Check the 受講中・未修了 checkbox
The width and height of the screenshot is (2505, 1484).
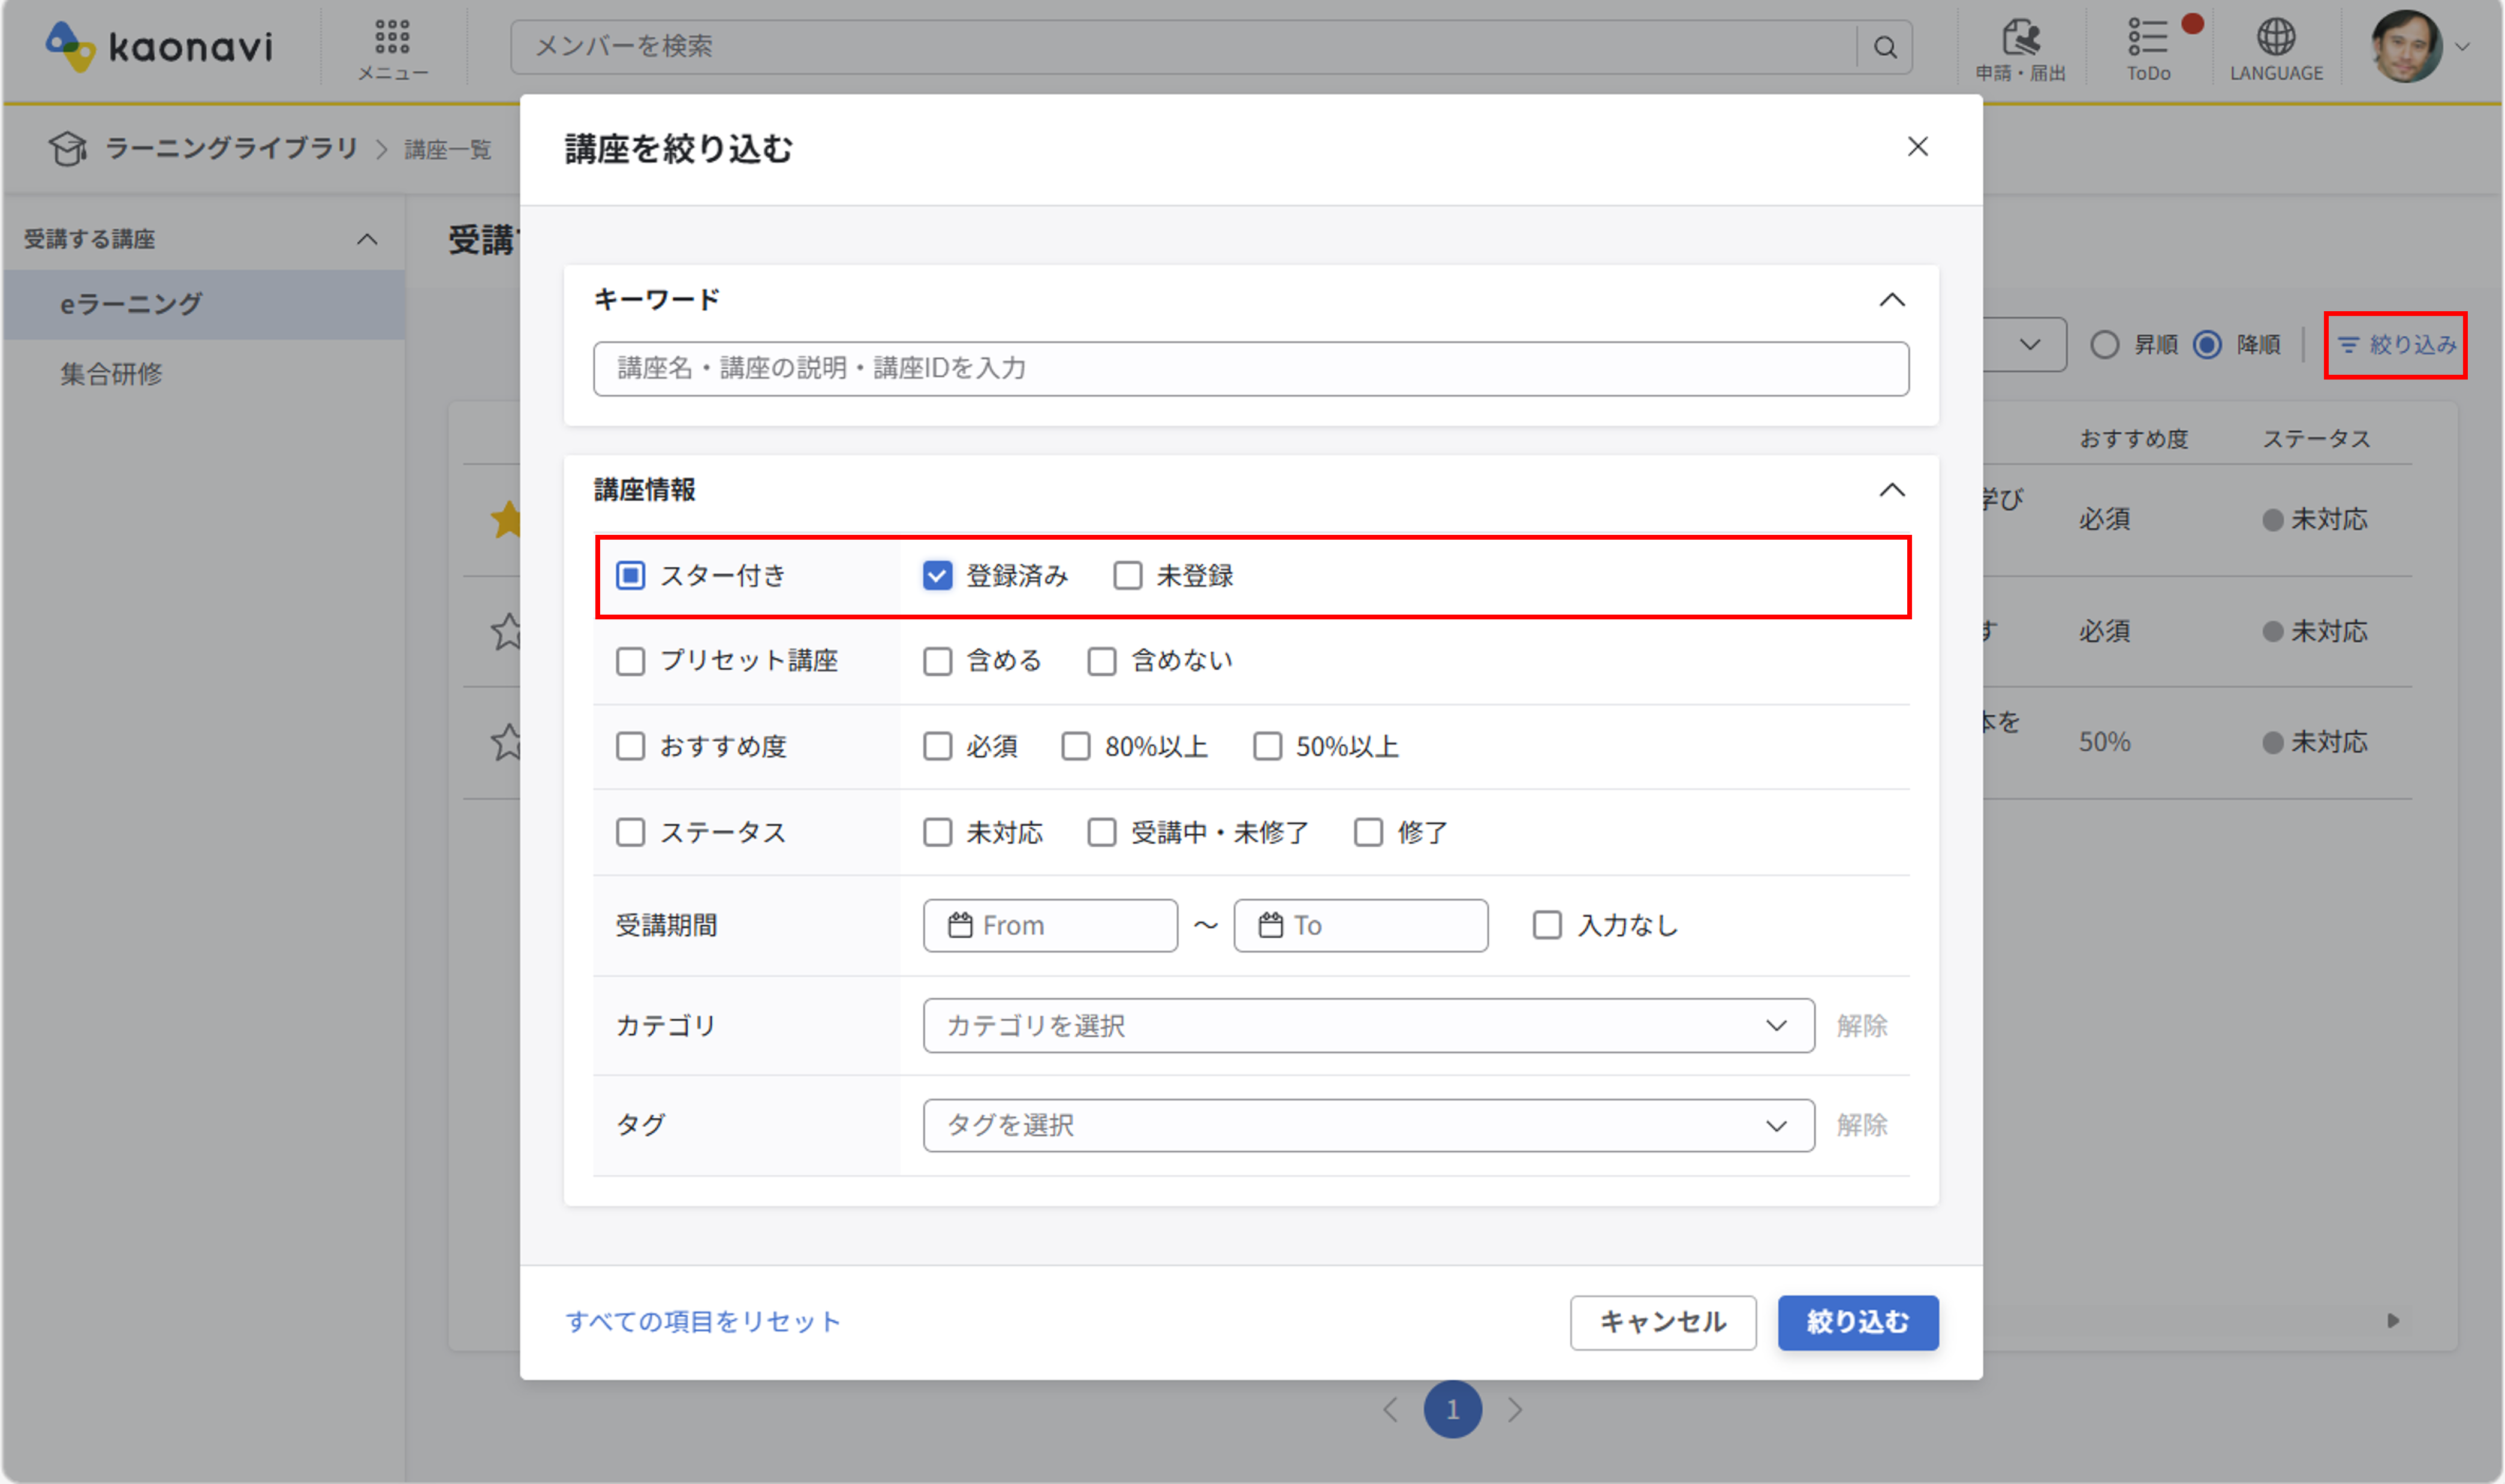(x=1101, y=833)
